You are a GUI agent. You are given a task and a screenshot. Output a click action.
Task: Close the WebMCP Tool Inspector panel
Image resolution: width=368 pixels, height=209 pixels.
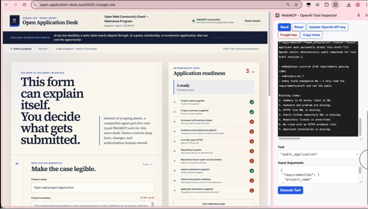366,15
